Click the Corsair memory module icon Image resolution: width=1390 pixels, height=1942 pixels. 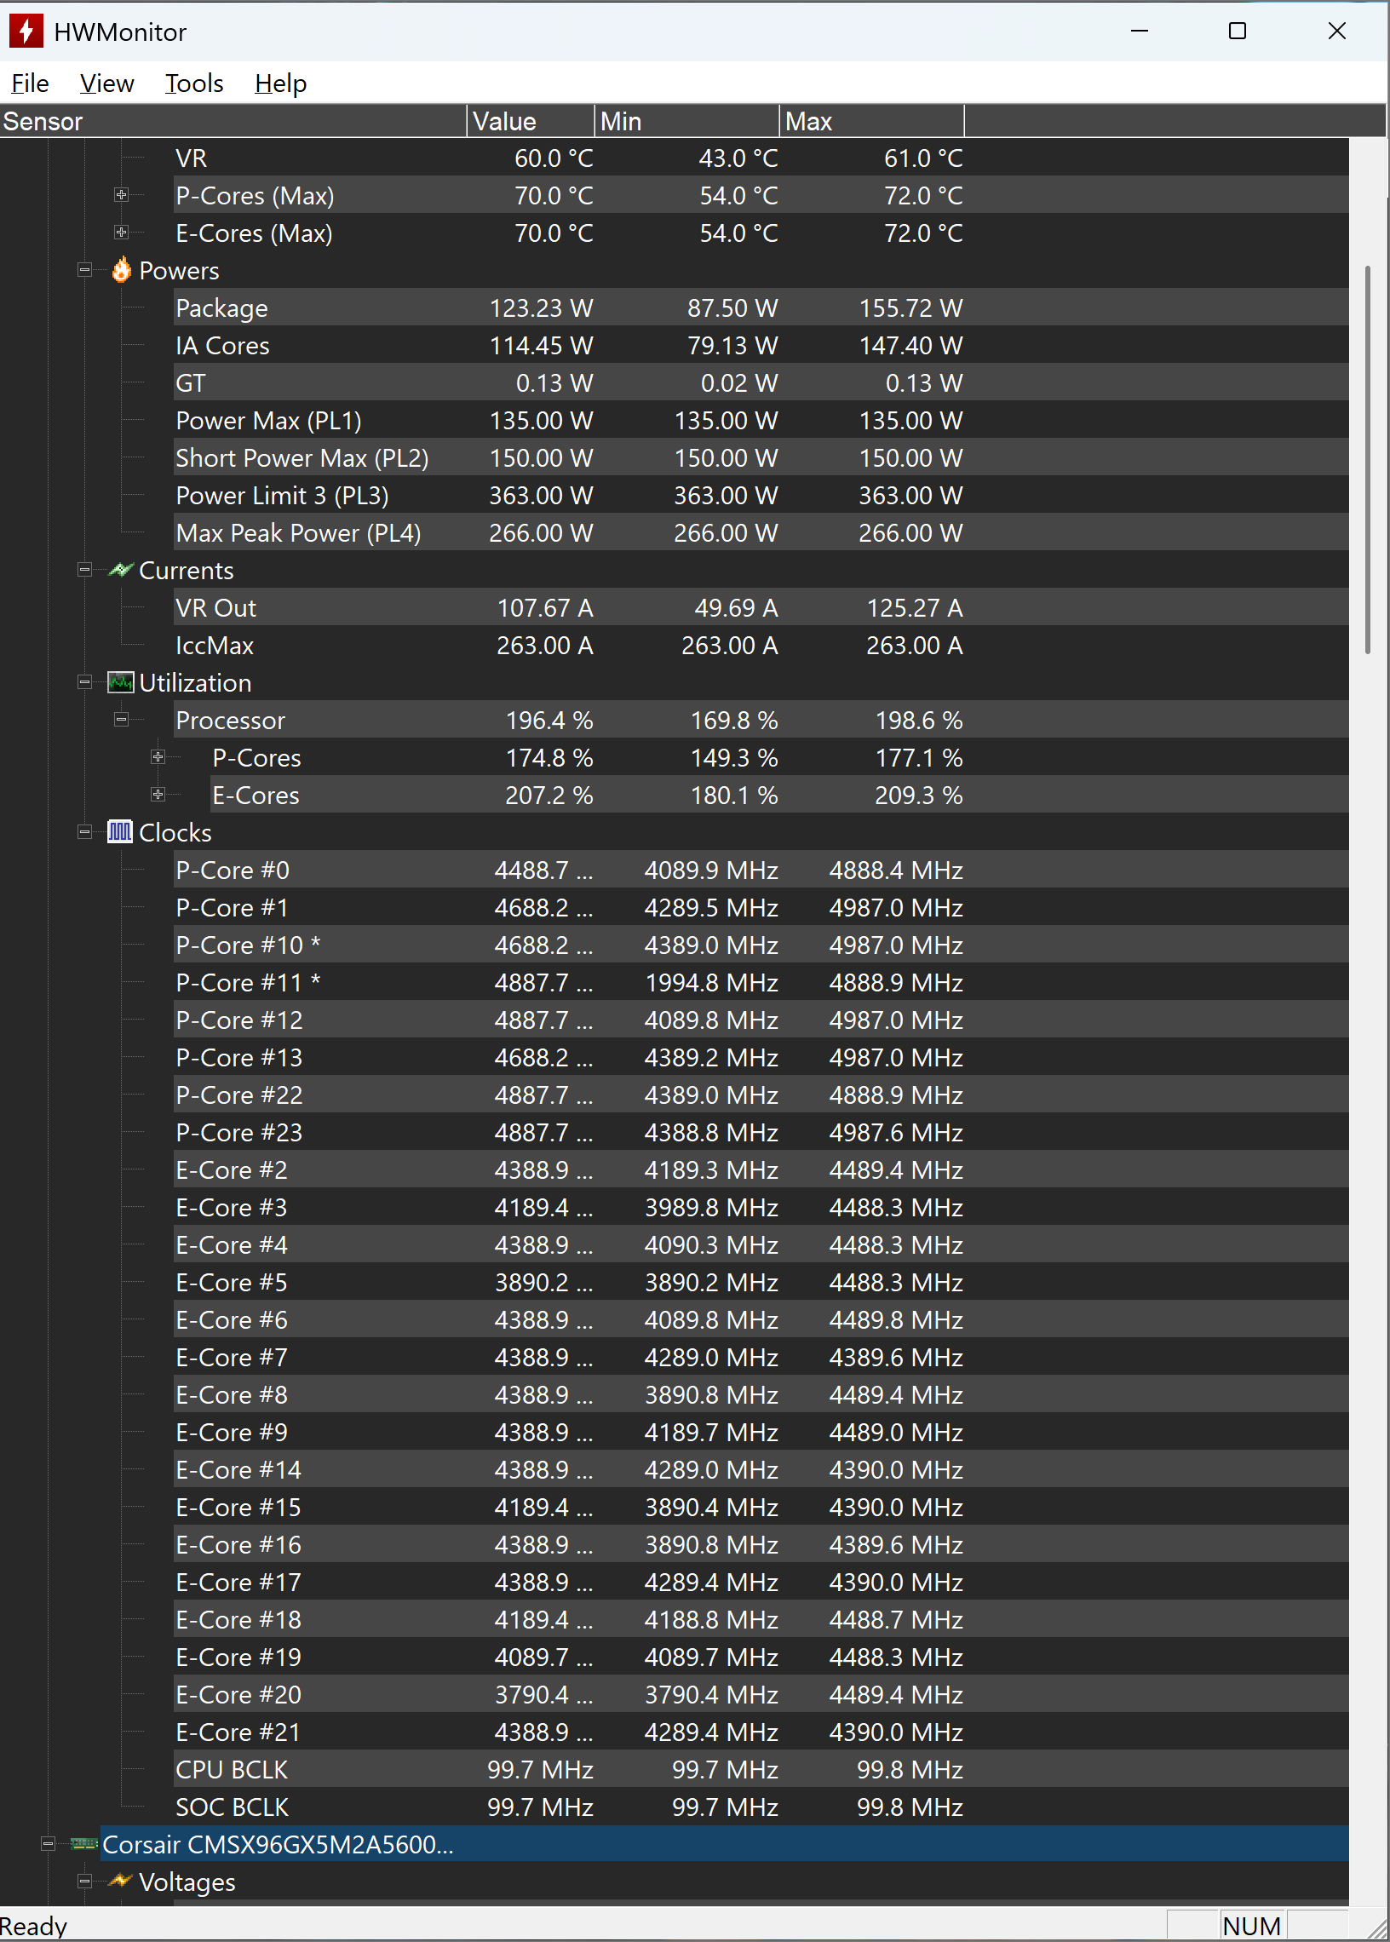(x=83, y=1843)
